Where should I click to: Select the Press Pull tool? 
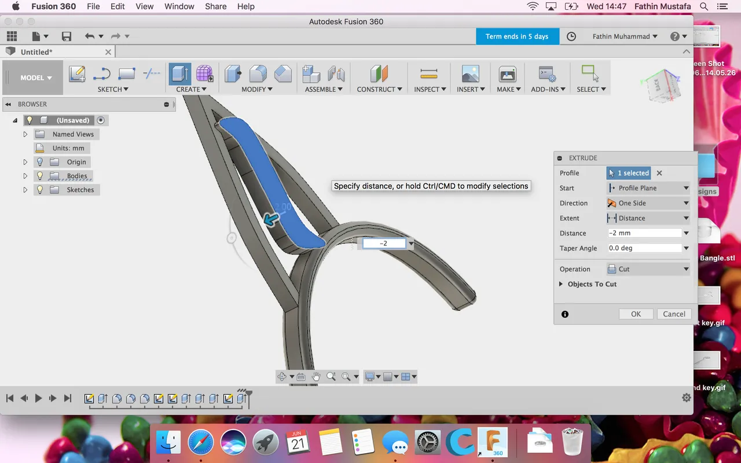[x=233, y=74]
